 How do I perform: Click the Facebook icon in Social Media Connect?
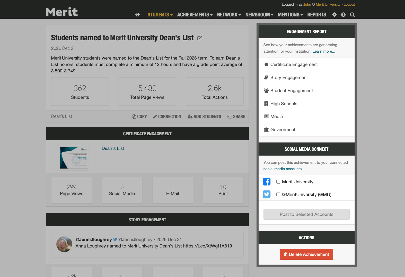click(x=267, y=182)
